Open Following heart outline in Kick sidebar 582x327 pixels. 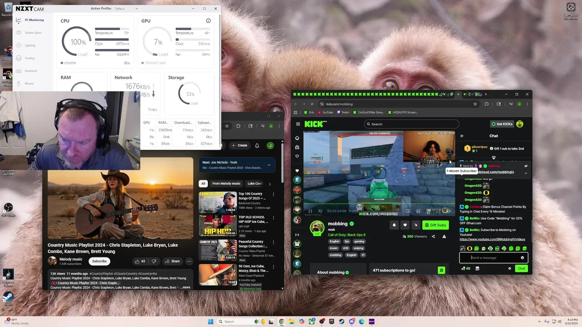297,156
